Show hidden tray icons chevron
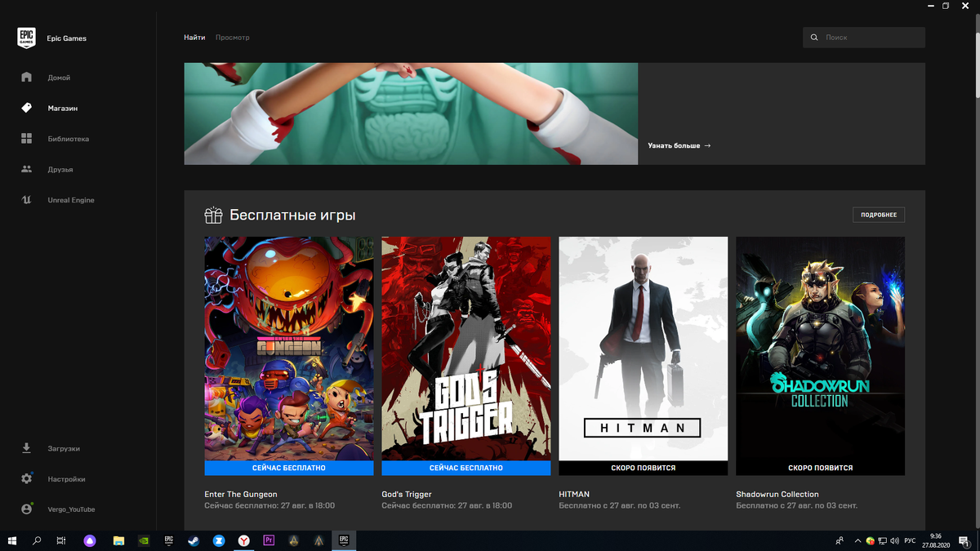Screen dimensions: 980x551 pyautogui.click(x=857, y=540)
